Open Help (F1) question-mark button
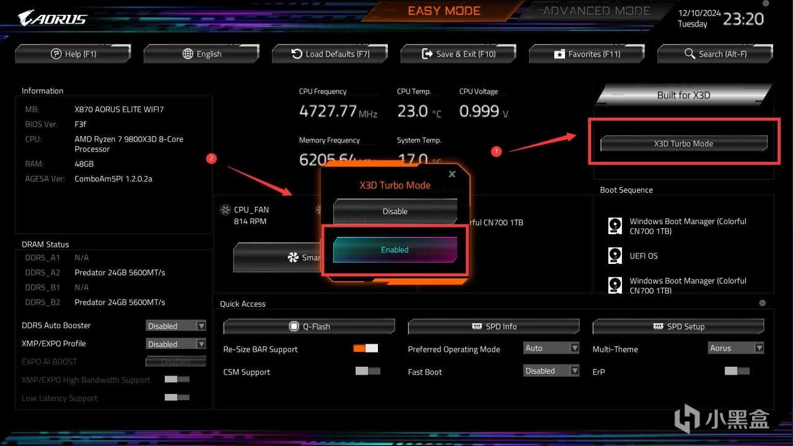Viewport: 793px width, 446px height. point(73,54)
